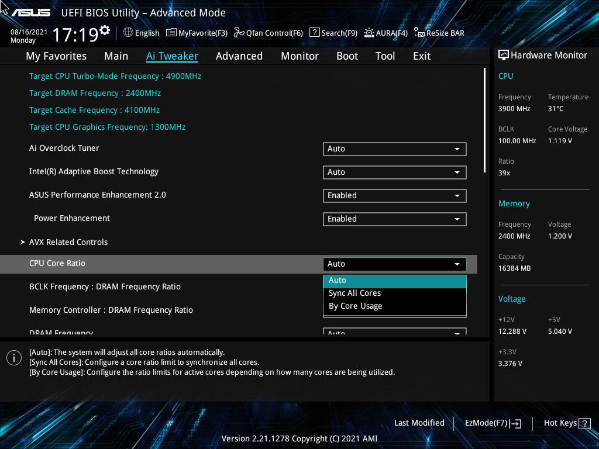Go to Advanced tab
Viewport: 599px width, 449px height.
pyautogui.click(x=239, y=56)
